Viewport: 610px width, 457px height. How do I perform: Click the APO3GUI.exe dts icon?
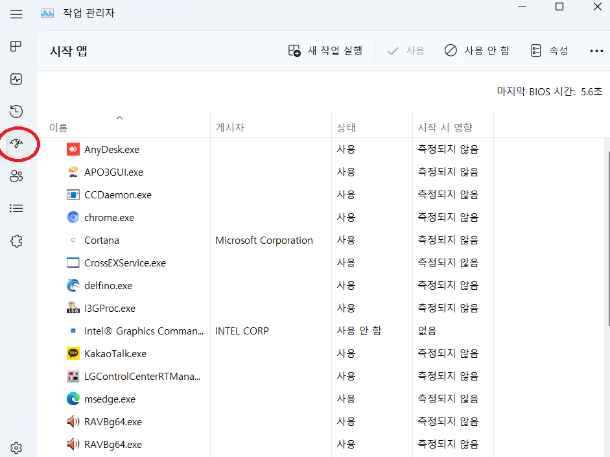[x=73, y=172]
